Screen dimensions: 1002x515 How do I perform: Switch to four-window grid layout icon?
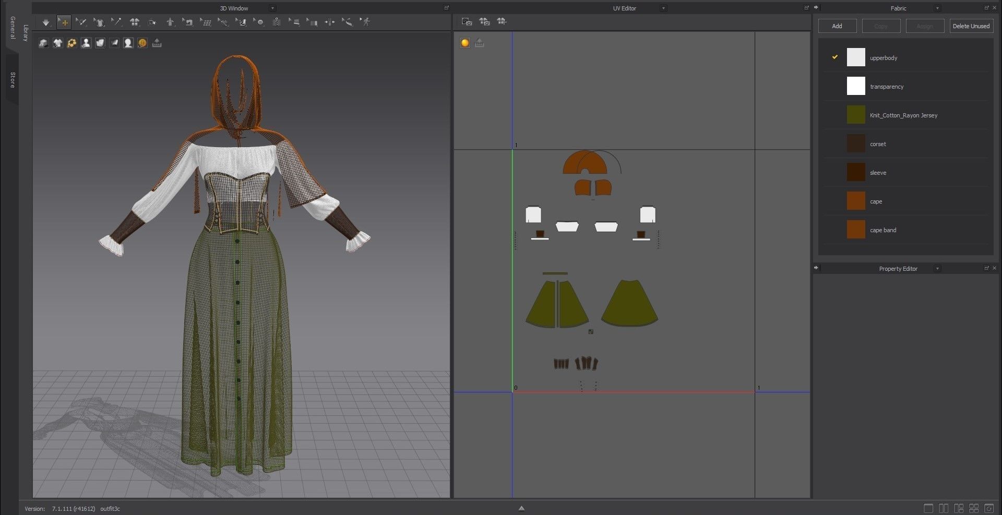[974, 508]
